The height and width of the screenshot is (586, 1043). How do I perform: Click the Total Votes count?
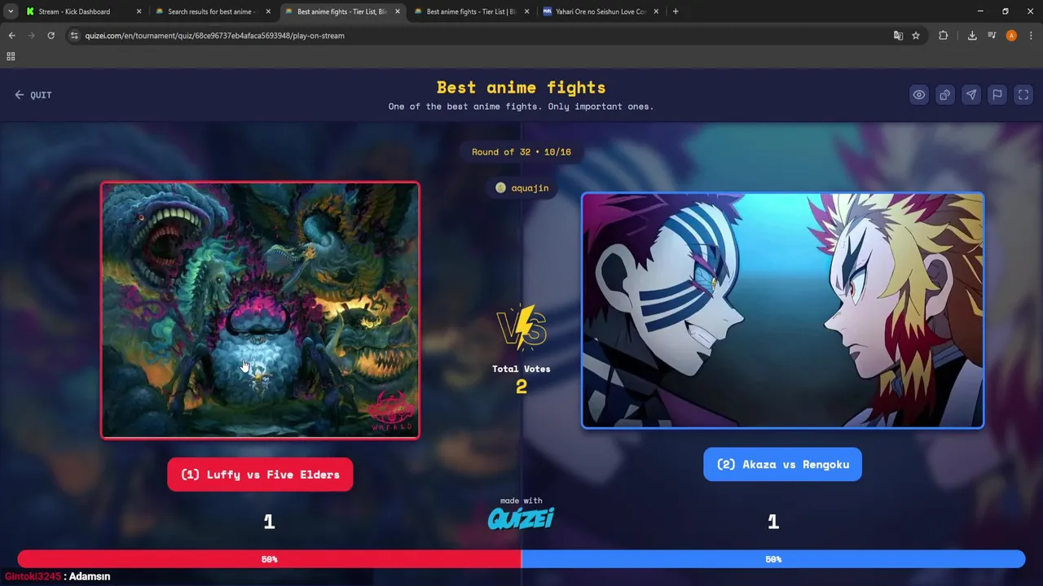tap(521, 387)
